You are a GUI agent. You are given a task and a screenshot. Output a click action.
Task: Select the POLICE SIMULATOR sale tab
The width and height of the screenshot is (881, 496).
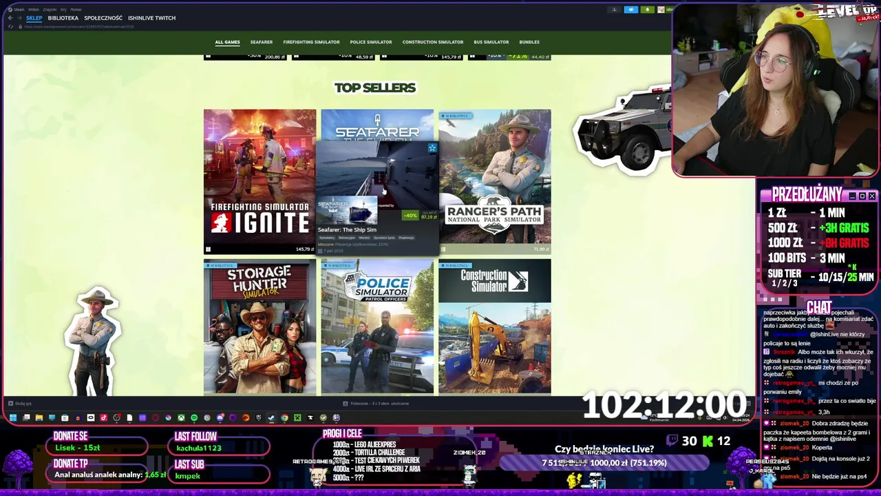click(x=371, y=42)
